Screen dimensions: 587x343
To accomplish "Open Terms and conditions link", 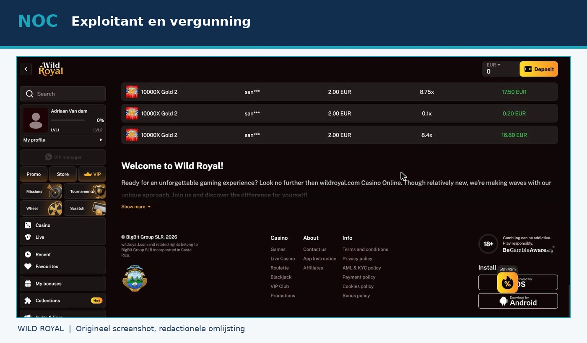I will tap(365, 249).
